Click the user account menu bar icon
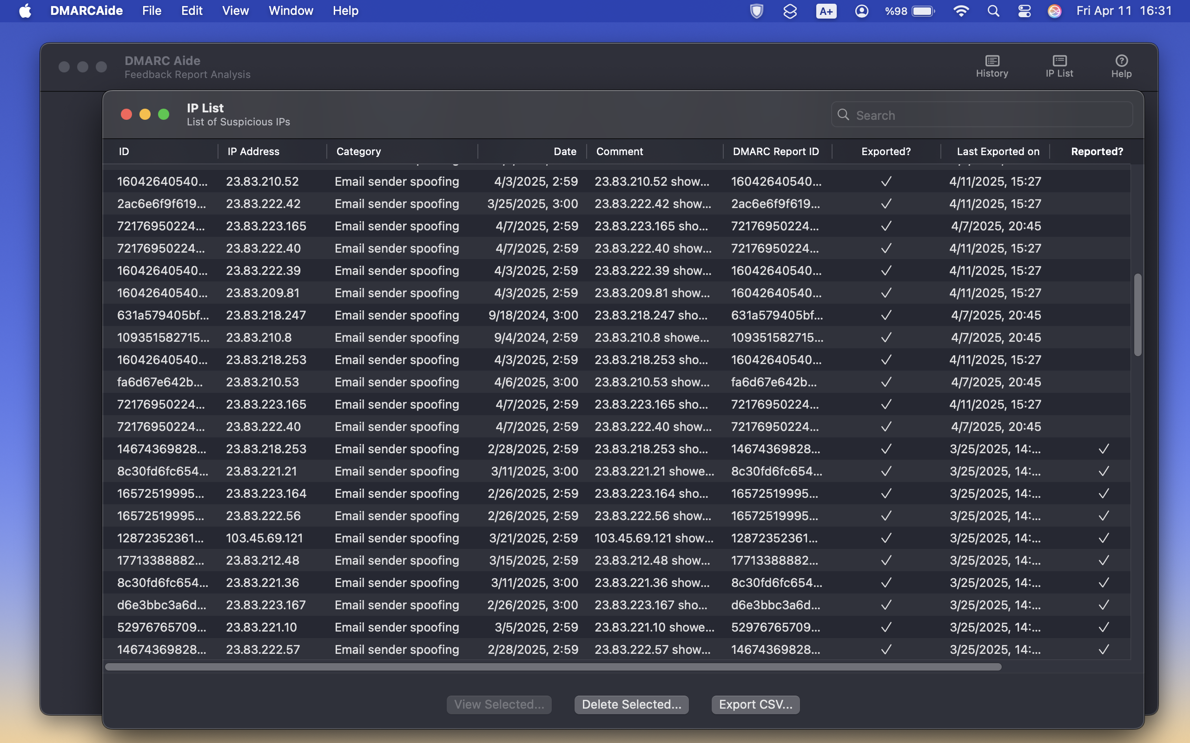The height and width of the screenshot is (743, 1190). click(x=861, y=11)
